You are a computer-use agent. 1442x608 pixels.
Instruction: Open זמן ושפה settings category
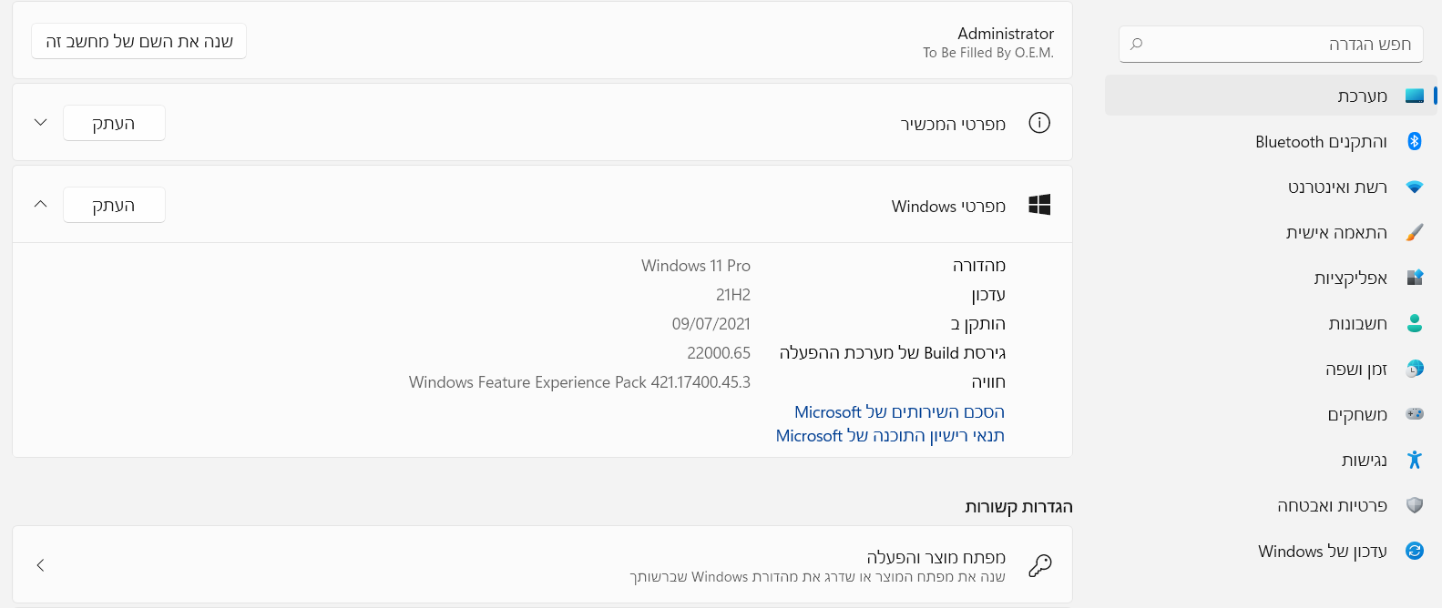click(1271, 369)
